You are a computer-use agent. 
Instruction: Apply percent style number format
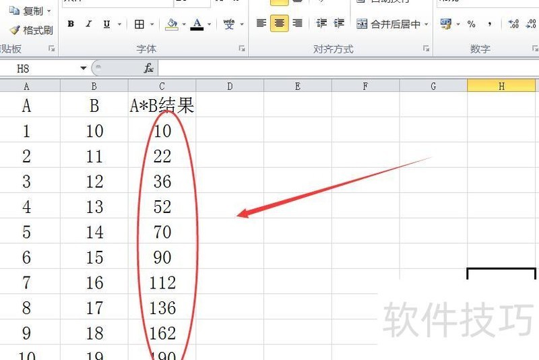[471, 24]
